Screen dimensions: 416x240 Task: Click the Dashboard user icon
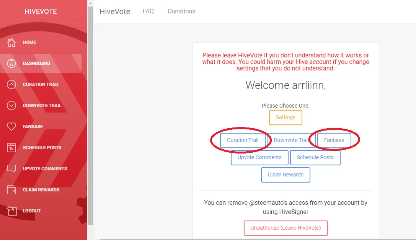pos(11,64)
